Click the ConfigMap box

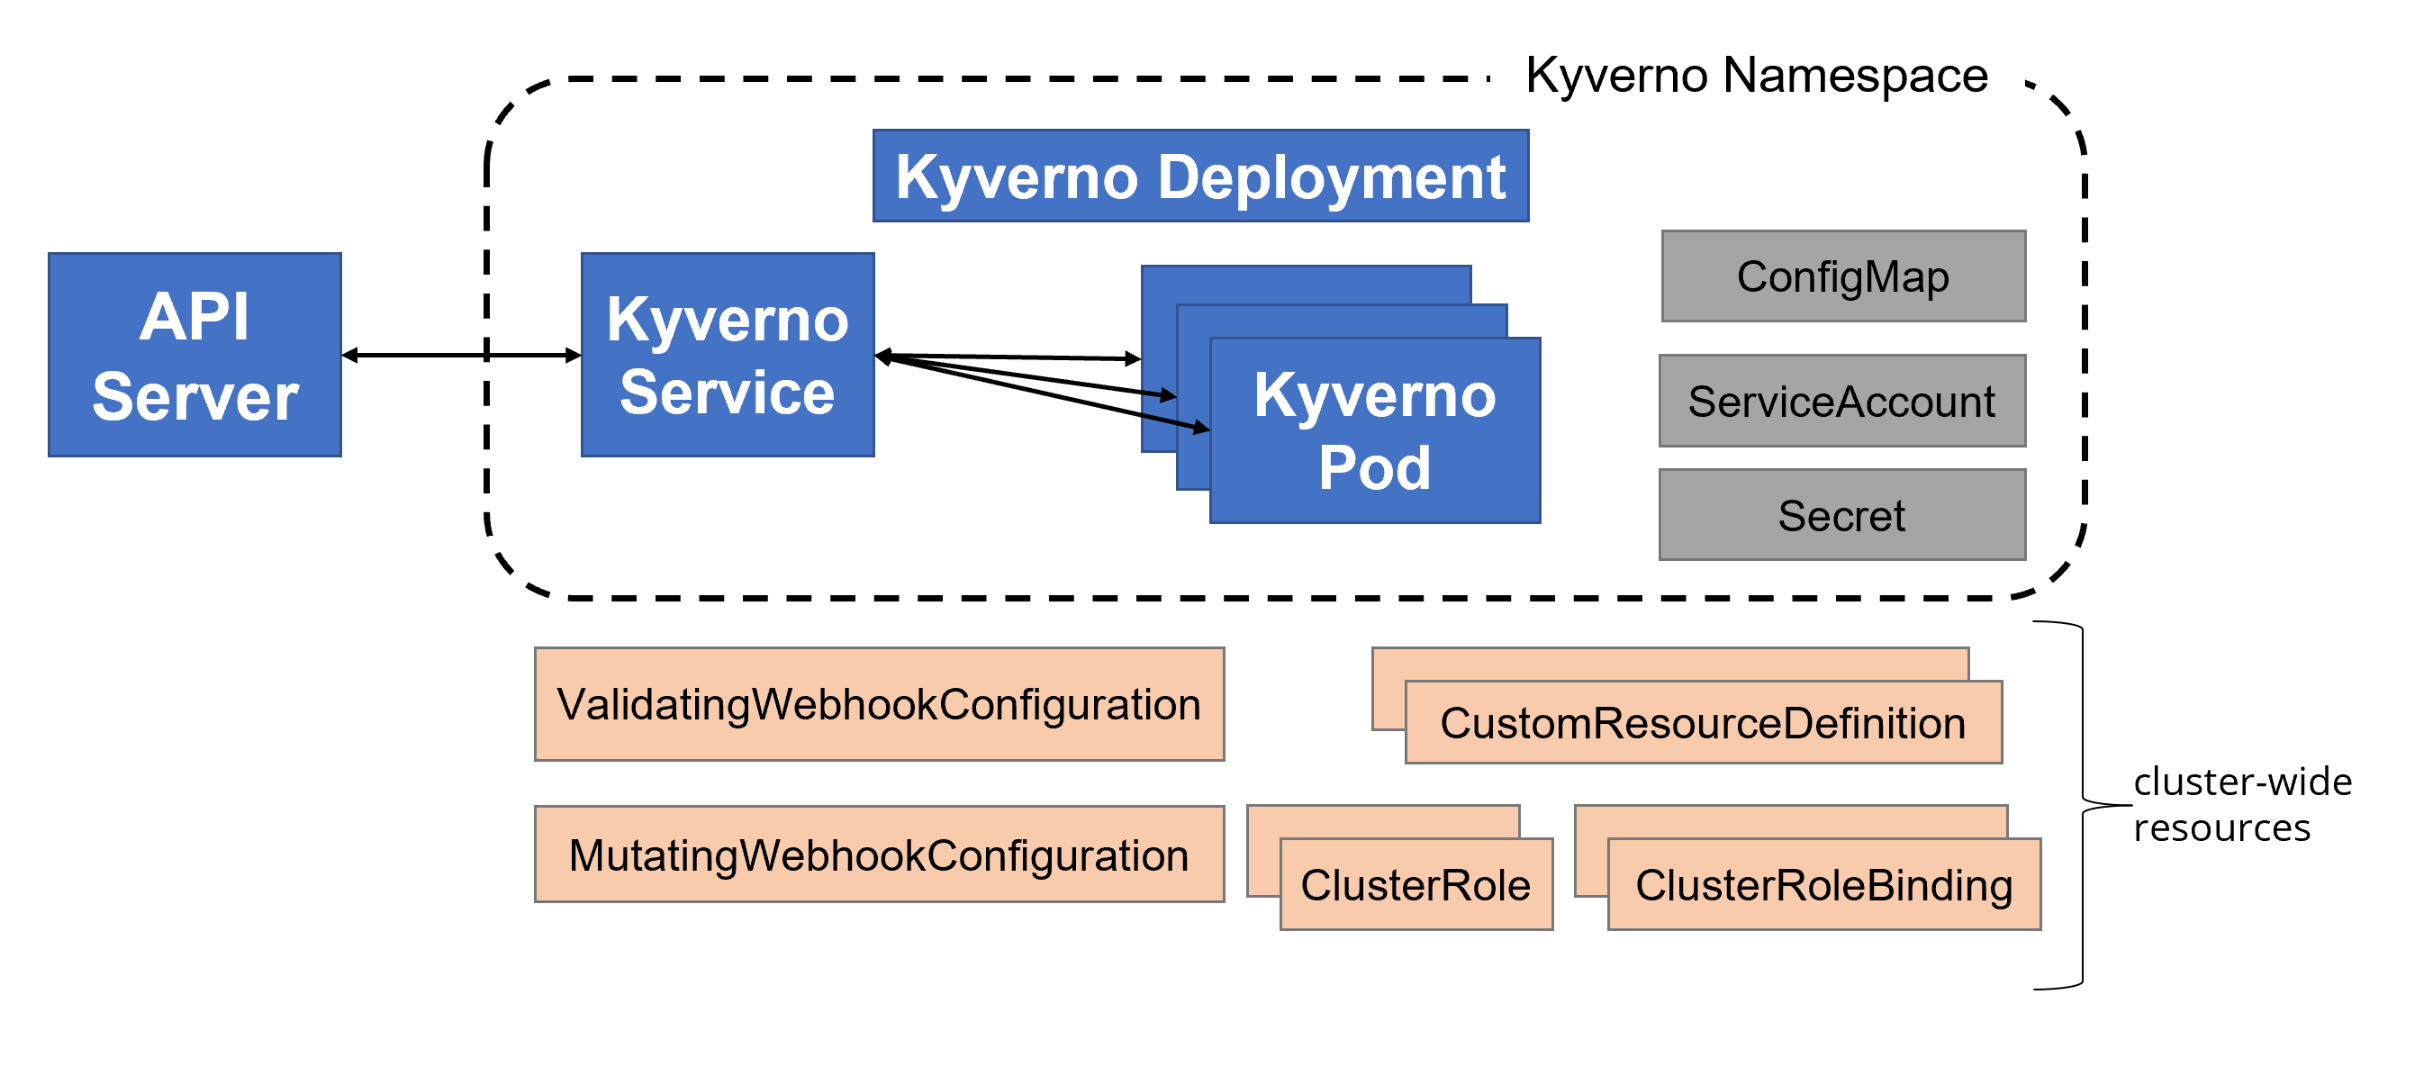coord(1843,276)
